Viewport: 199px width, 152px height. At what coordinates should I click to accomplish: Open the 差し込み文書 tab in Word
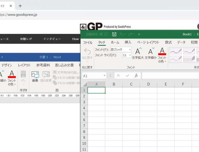tap(64, 65)
